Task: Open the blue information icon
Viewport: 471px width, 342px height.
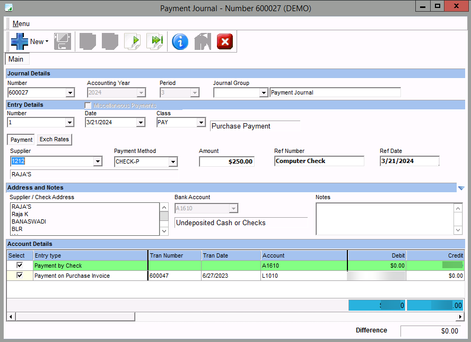Action: (180, 41)
